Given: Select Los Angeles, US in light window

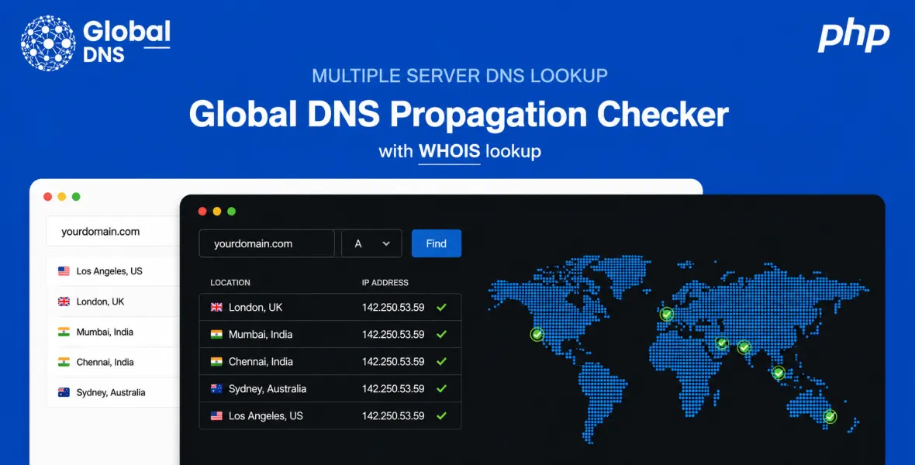Looking at the screenshot, I should pyautogui.click(x=109, y=270).
